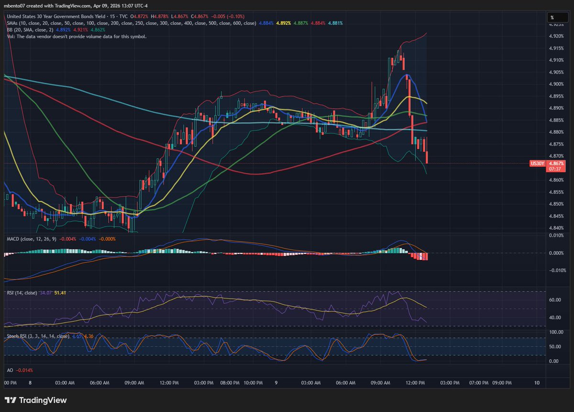The height and width of the screenshot is (412, 574).
Task: Click the 0.010% MACD axis label
Action: pyautogui.click(x=556, y=235)
